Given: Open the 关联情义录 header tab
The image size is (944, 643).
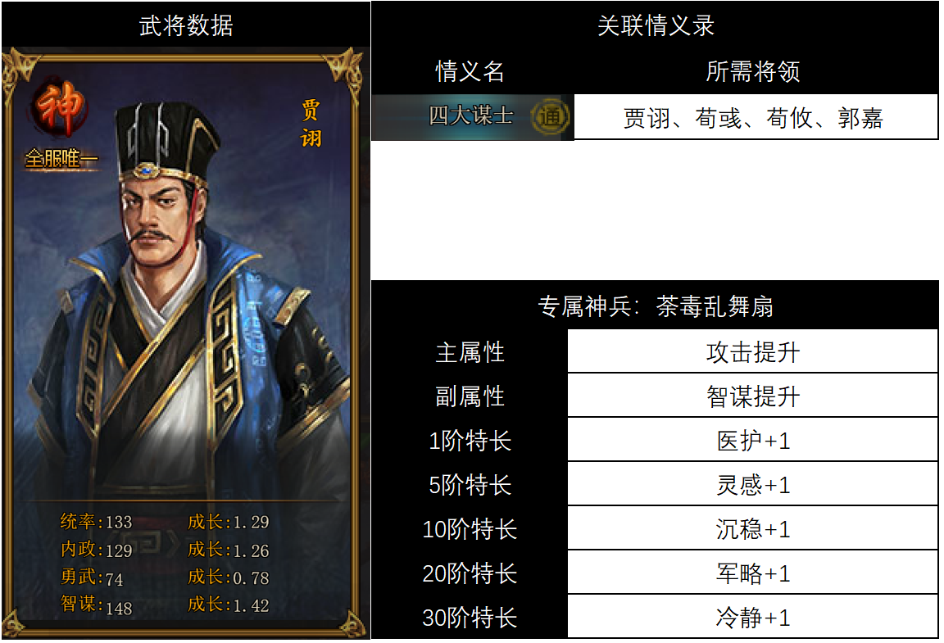Looking at the screenshot, I should coord(655,25).
